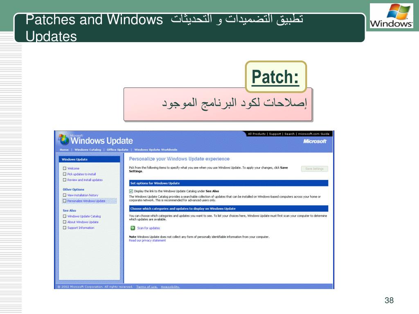The image size is (419, 314).
Task: Open Windows Catalog in the navigation bar
Action: tap(88, 150)
